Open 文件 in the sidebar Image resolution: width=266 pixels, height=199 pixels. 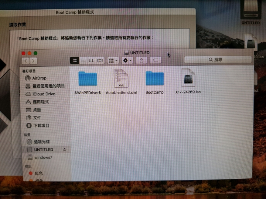(34, 118)
